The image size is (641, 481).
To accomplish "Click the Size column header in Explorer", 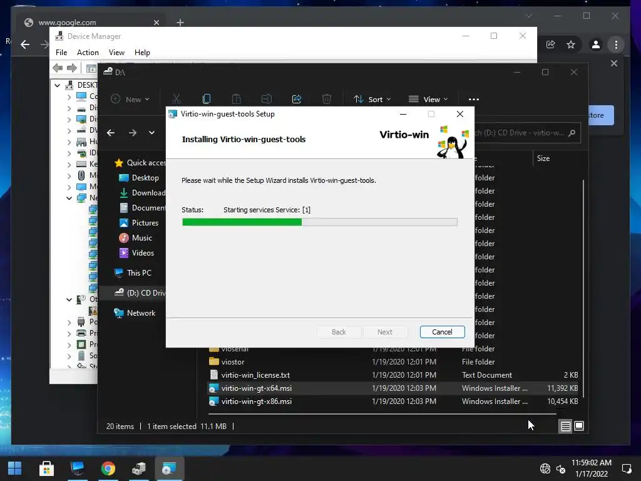I will tap(543, 158).
